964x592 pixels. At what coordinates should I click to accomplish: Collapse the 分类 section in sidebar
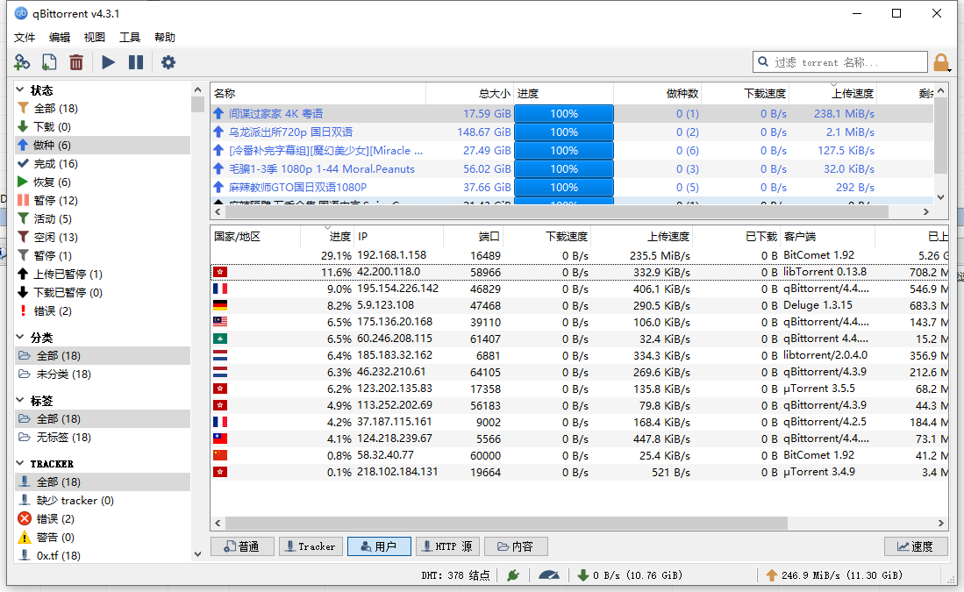click(21, 338)
